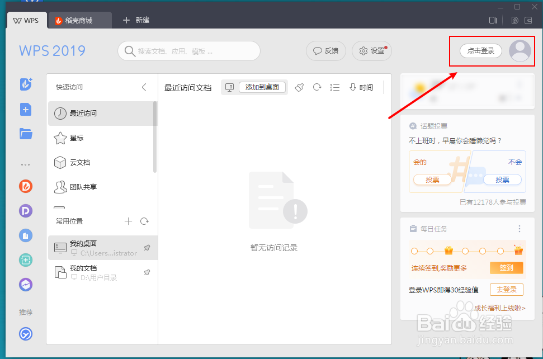Add a common location with plus icon

tap(128, 221)
